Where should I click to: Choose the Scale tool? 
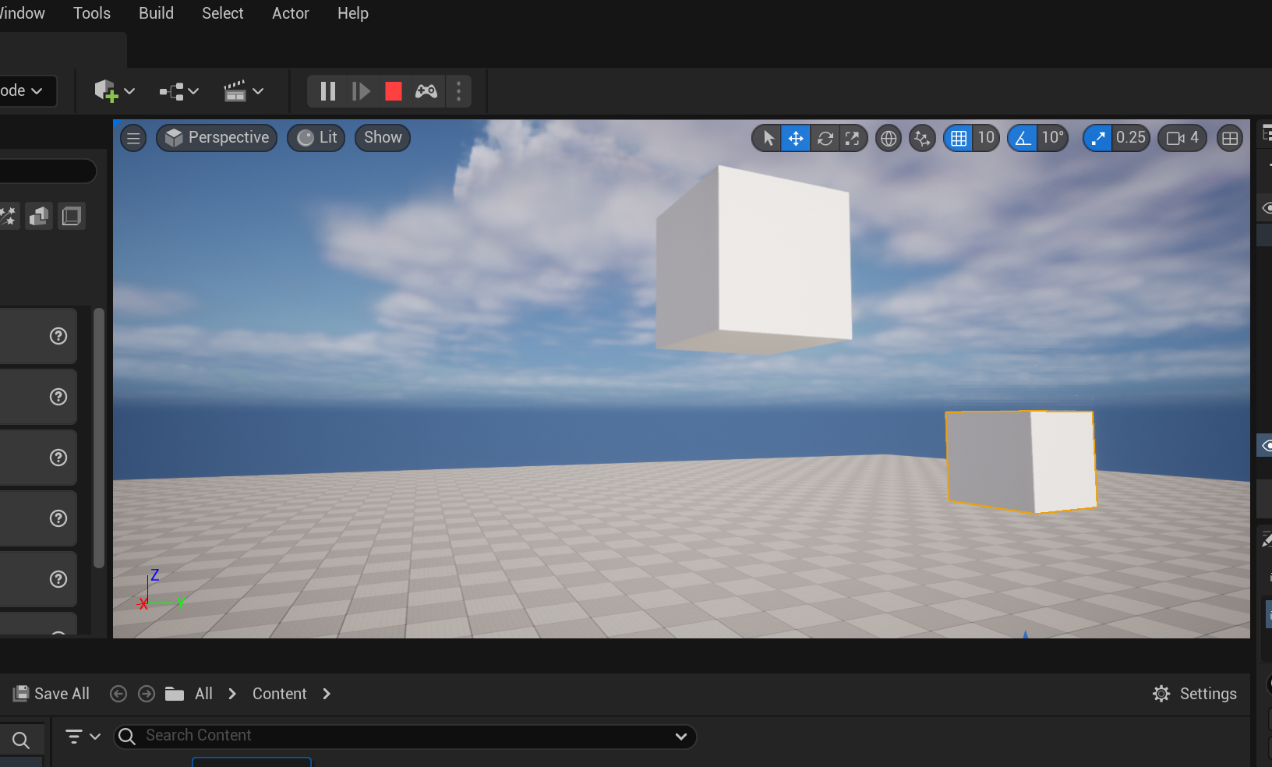click(x=853, y=138)
